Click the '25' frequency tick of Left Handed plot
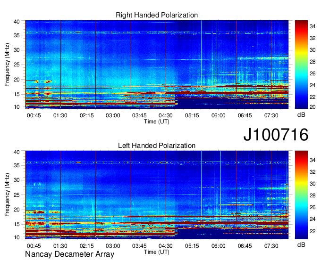321x260 pixels. click(17, 195)
